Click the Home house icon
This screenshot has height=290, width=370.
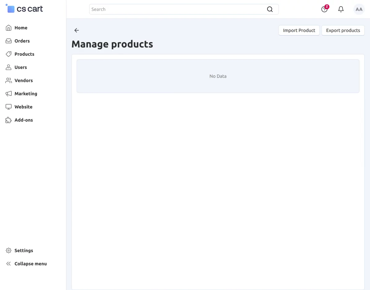pos(9,28)
